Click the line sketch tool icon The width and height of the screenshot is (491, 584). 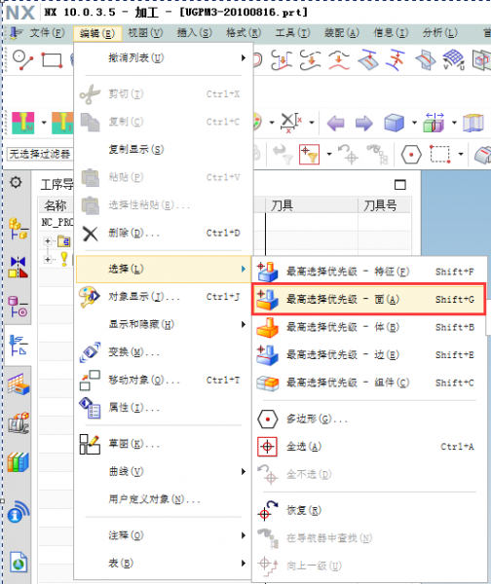(x=22, y=60)
